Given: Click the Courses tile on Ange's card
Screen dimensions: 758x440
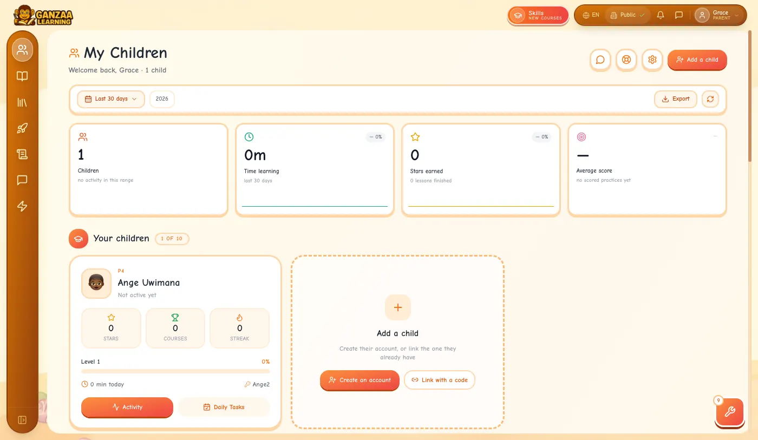Looking at the screenshot, I should tap(175, 328).
